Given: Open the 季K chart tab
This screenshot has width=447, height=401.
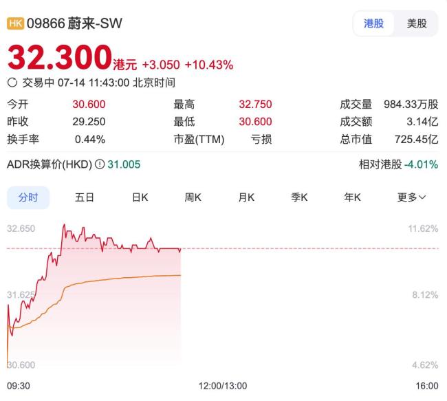Looking at the screenshot, I should click(x=299, y=197).
